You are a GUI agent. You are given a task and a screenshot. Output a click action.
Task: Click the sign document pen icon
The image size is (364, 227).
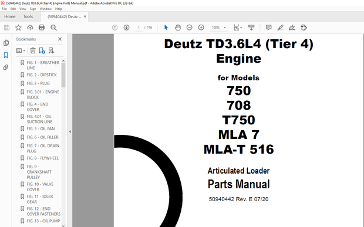tap(292, 28)
